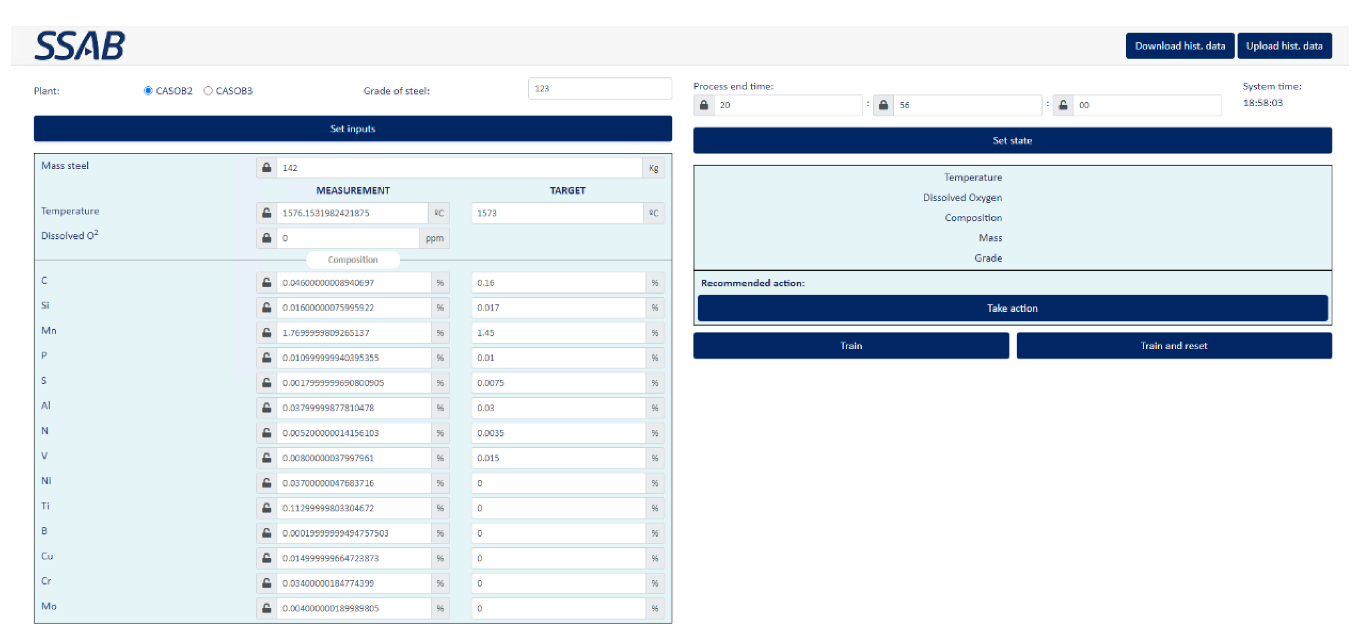Toggle the lock beside the Ti measurement
Image resolution: width=1352 pixels, height=641 pixels.
[x=267, y=508]
